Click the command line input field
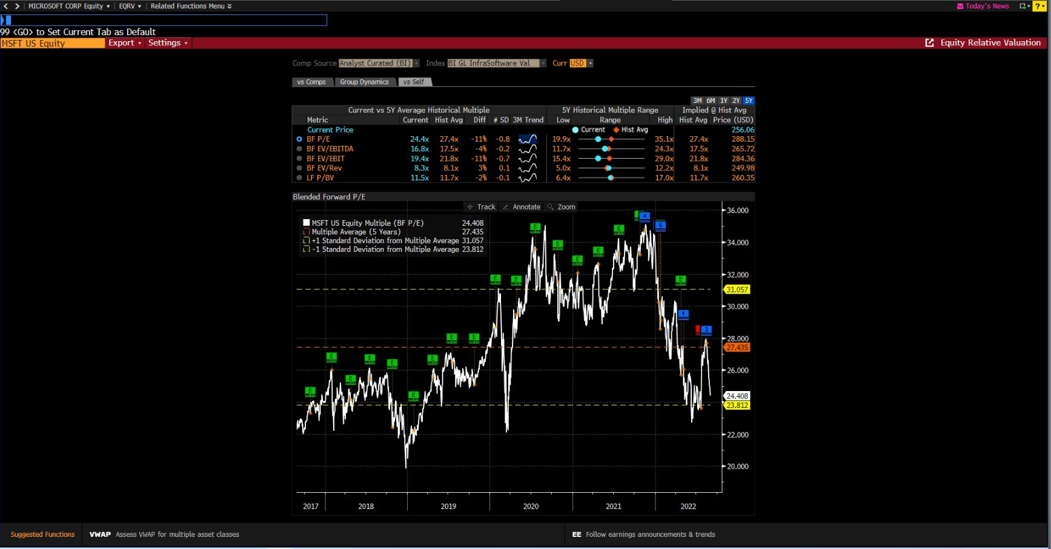1051x549 pixels. [x=164, y=21]
